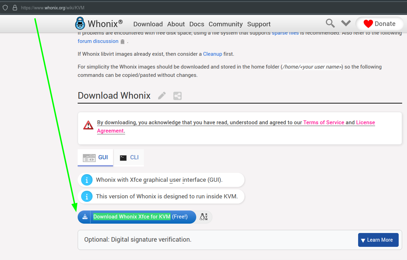This screenshot has height=260, width=407.
Task: Switch to the CLI tab
Action: [129, 157]
